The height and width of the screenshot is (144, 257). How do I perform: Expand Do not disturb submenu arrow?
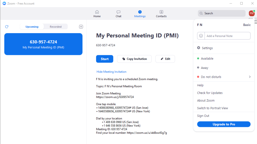(x=250, y=77)
